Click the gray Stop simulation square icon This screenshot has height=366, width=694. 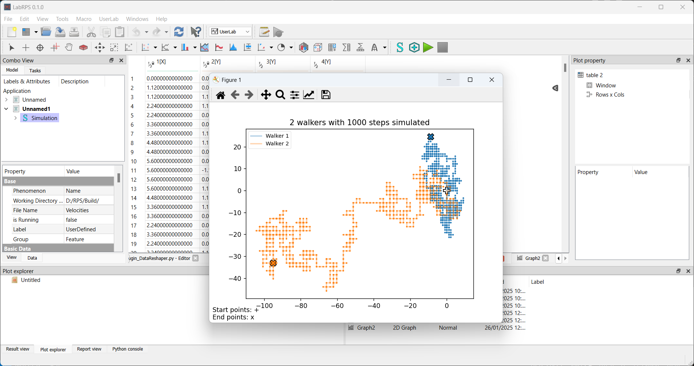443,47
